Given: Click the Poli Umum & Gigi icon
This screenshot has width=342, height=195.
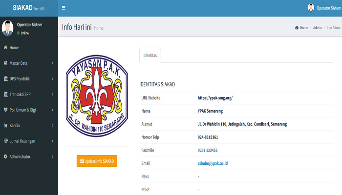Looking at the screenshot, I should (5, 110).
